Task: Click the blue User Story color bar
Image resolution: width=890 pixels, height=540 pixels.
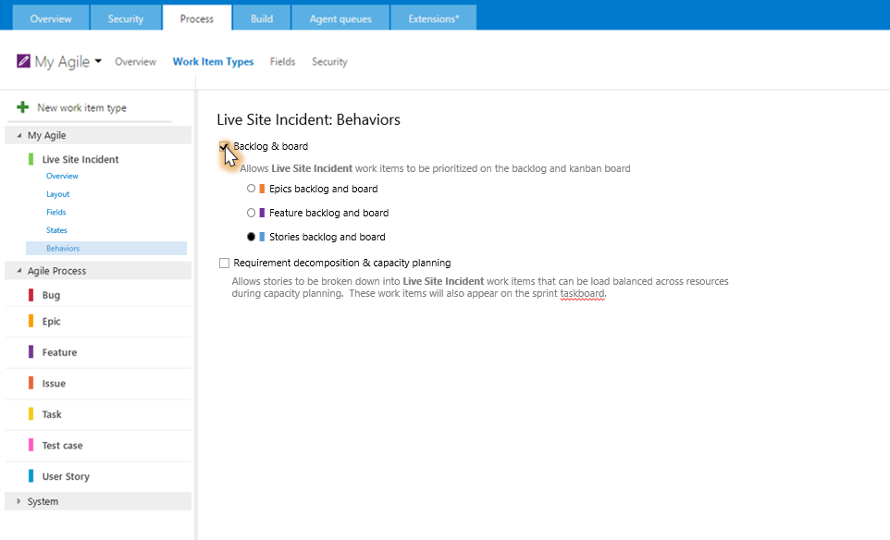Action: tap(31, 476)
